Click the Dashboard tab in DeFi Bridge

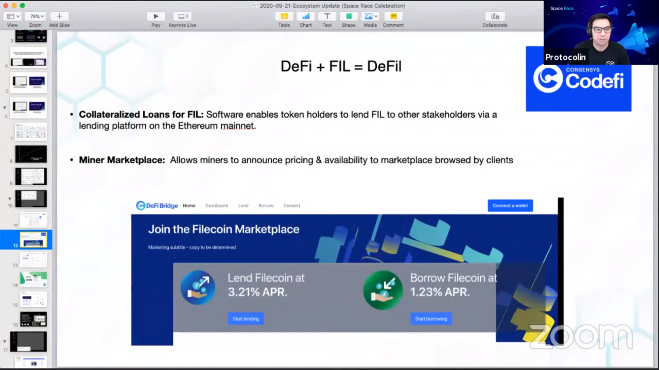[216, 206]
